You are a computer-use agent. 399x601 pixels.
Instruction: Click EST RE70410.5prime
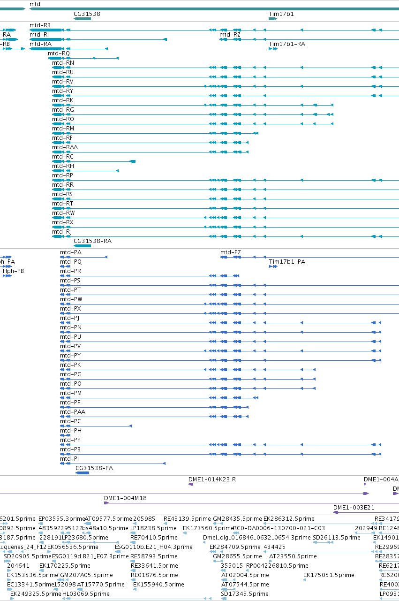pos(154,538)
